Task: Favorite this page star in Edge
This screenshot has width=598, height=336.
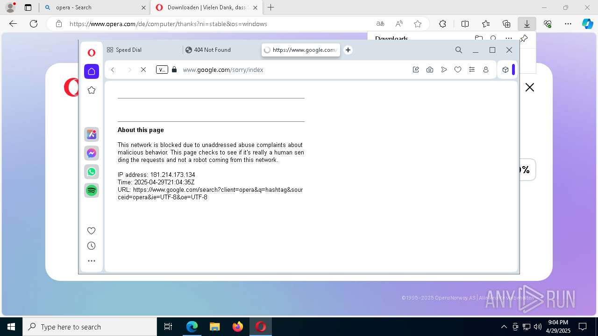Action: (x=418, y=24)
